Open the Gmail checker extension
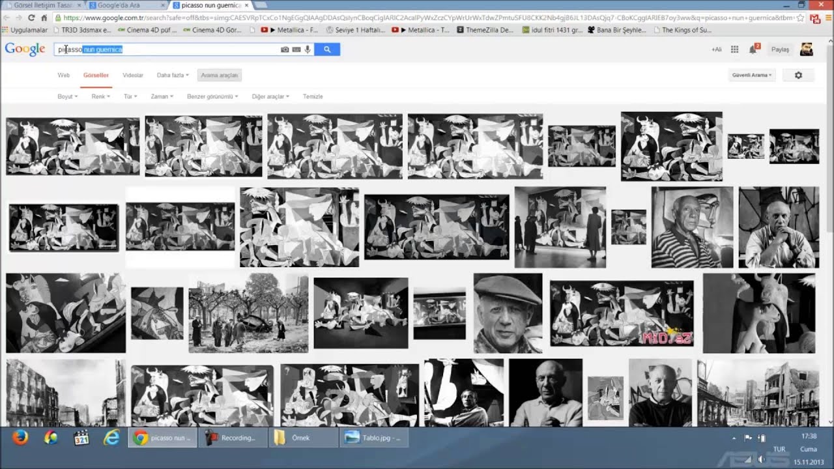This screenshot has width=834, height=469. pos(814,18)
